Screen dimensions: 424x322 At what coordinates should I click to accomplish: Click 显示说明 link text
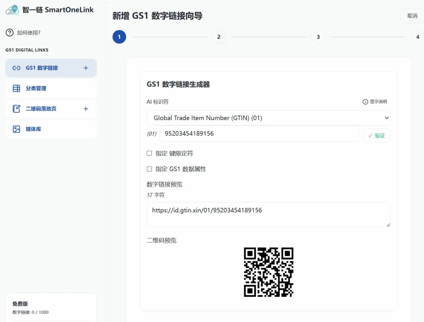378,102
